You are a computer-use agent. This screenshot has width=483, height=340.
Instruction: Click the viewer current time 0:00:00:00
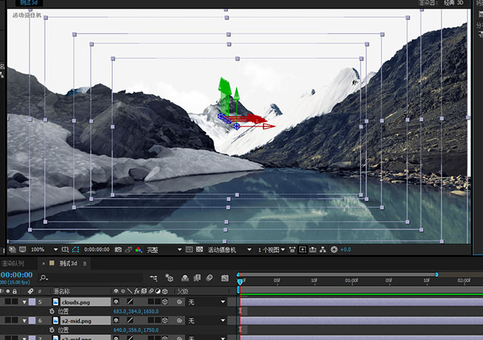97,250
